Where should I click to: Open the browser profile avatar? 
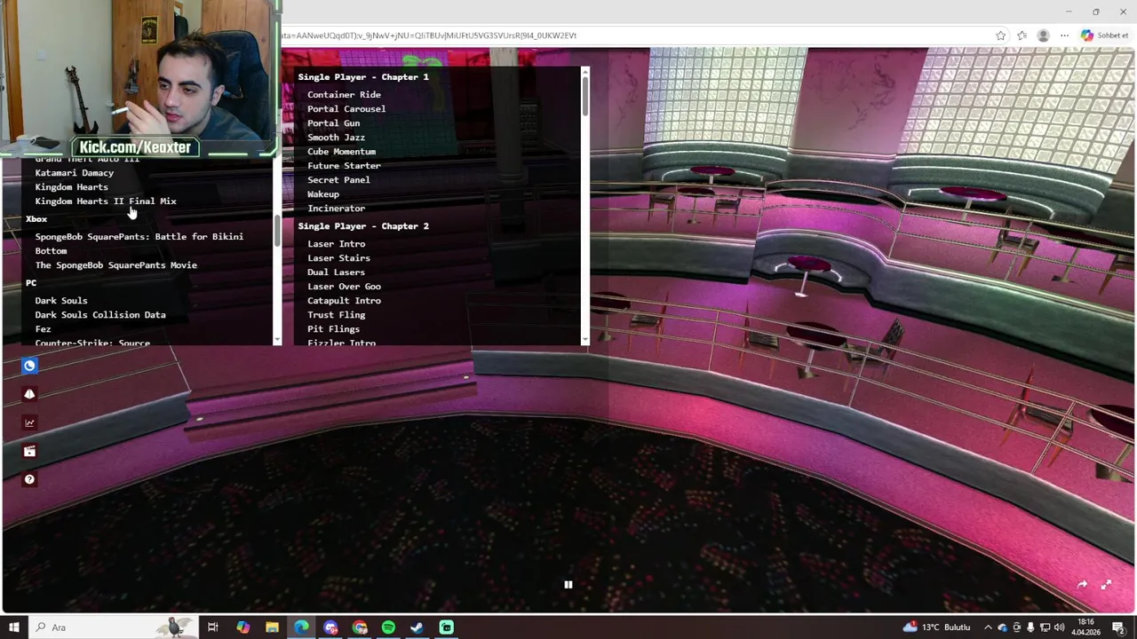click(x=1044, y=35)
